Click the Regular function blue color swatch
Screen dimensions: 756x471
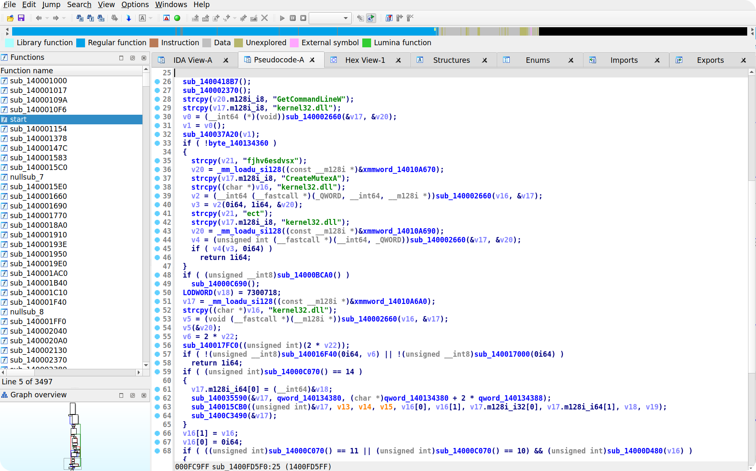(81, 43)
